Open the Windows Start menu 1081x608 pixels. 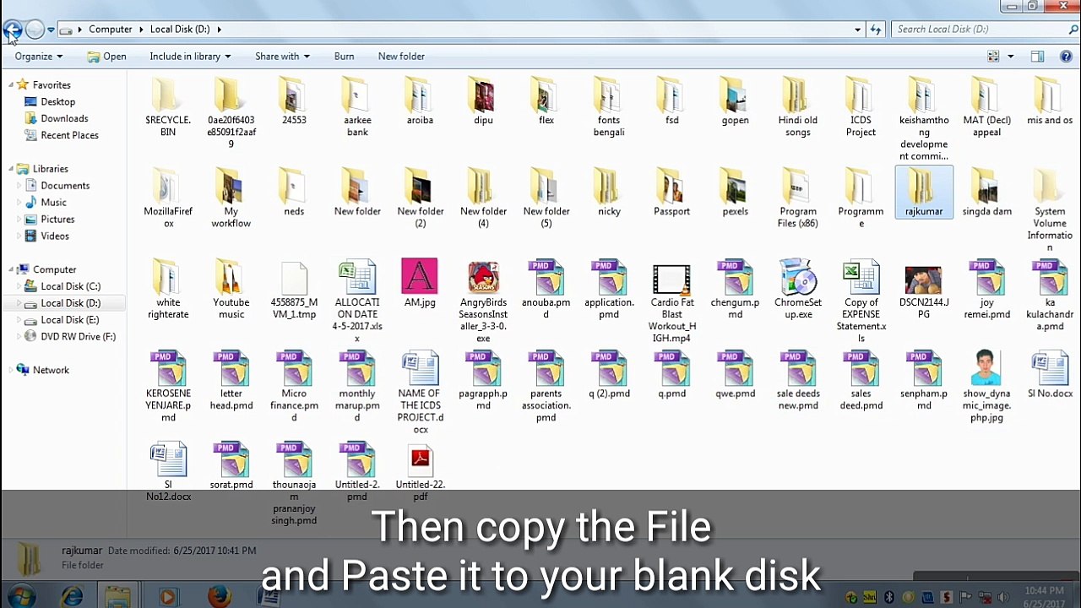point(23,597)
